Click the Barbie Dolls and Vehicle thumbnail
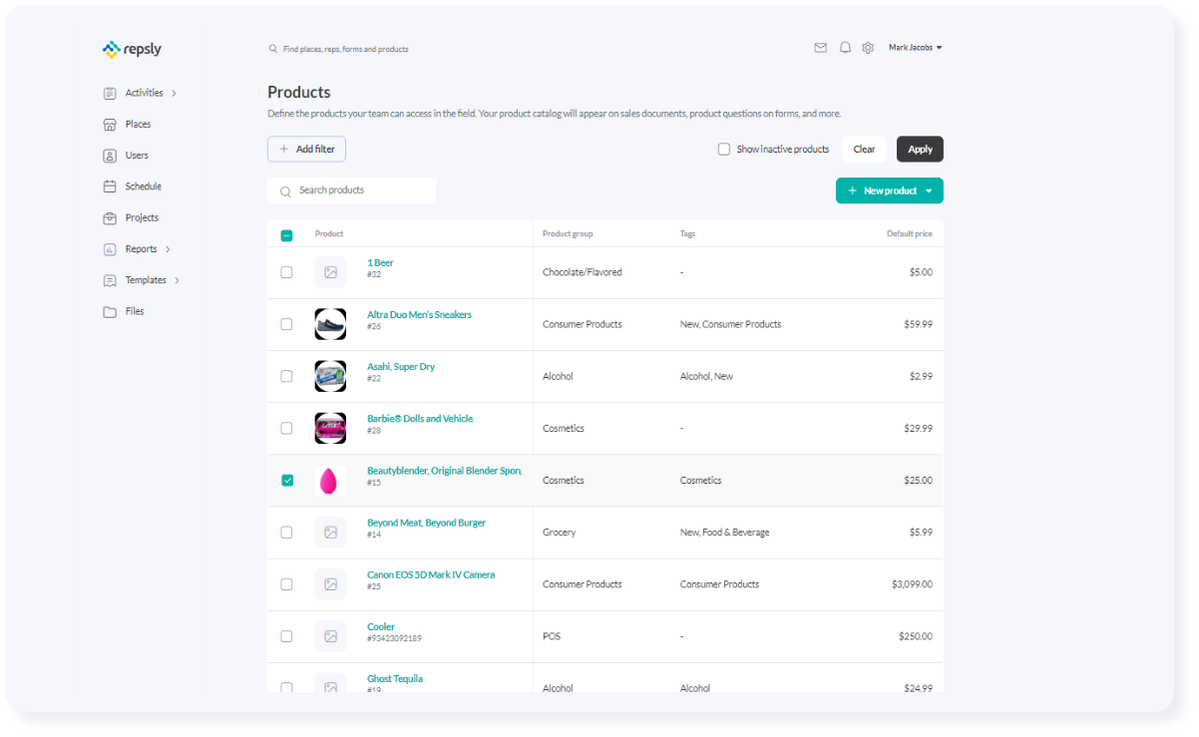Viewport: 1199px width, 737px height. pyautogui.click(x=330, y=428)
